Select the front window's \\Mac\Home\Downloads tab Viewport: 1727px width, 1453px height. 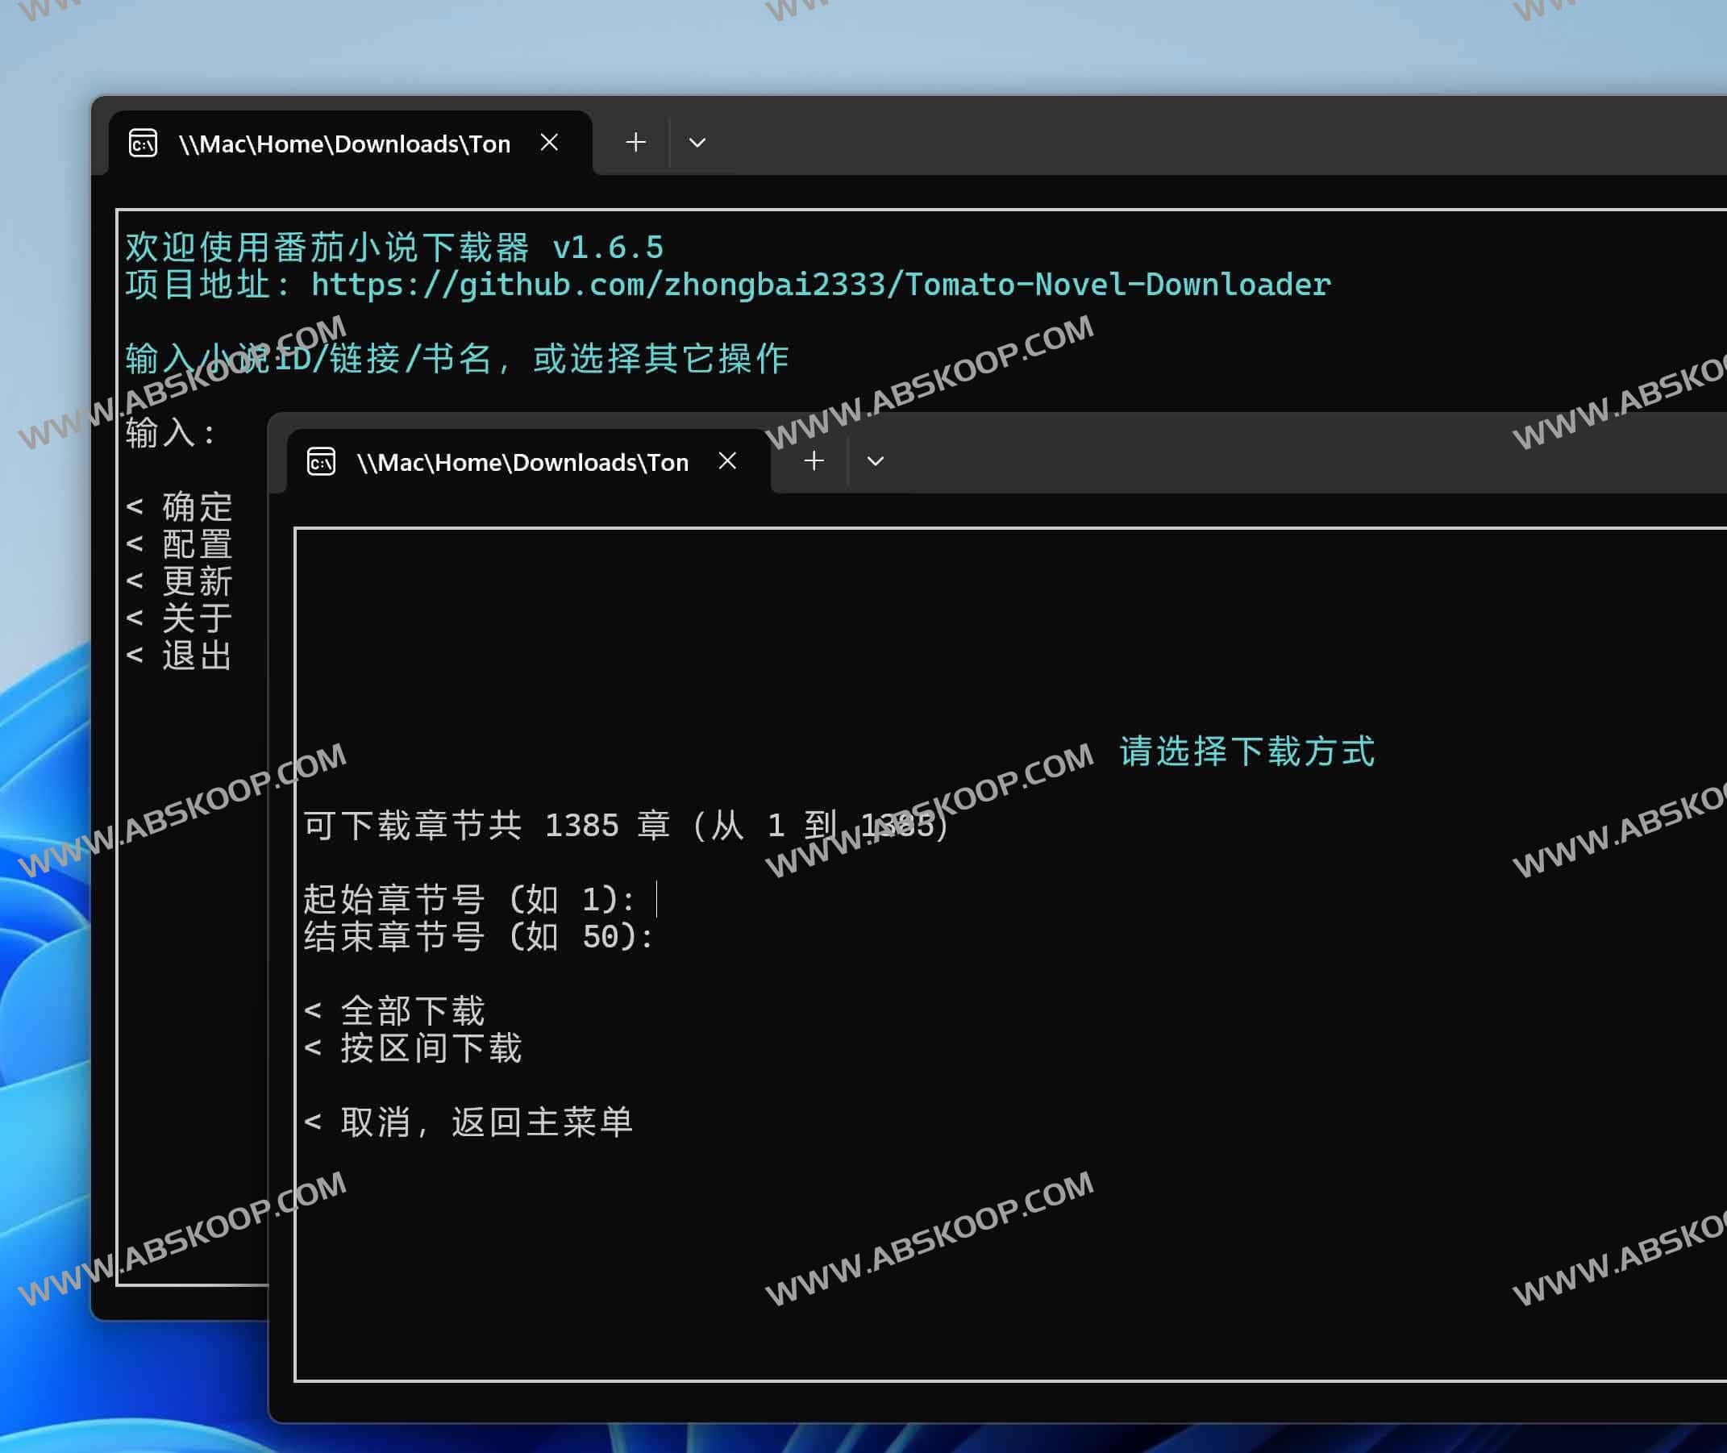[522, 462]
